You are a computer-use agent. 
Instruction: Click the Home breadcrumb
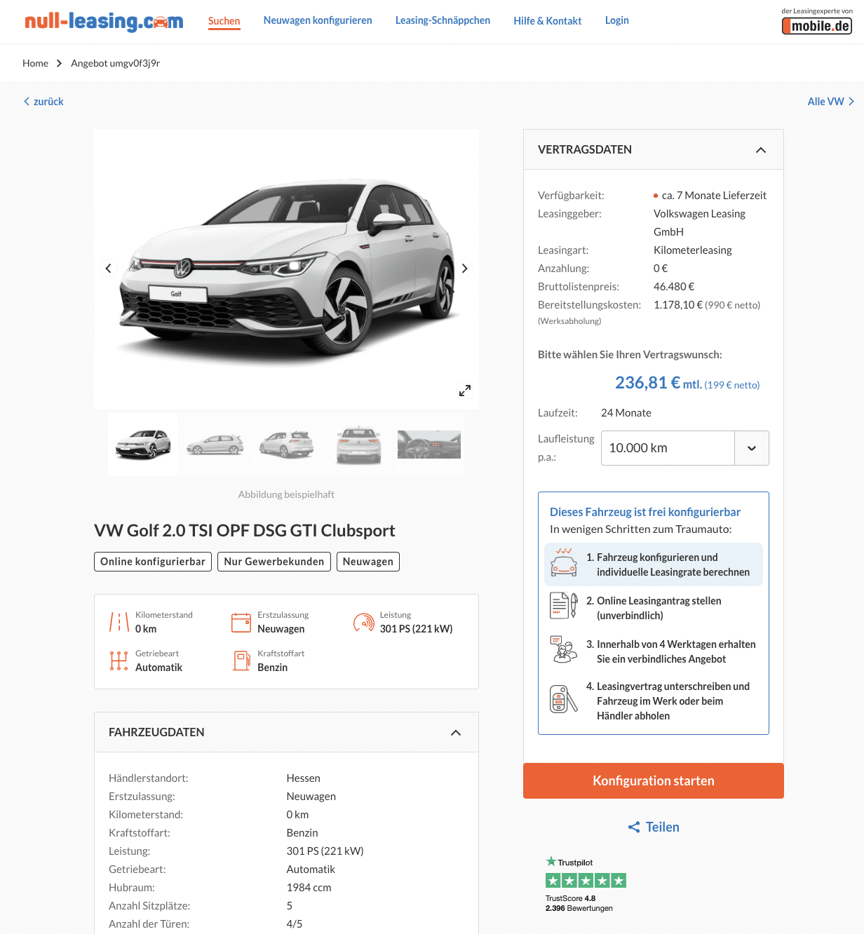click(x=35, y=63)
